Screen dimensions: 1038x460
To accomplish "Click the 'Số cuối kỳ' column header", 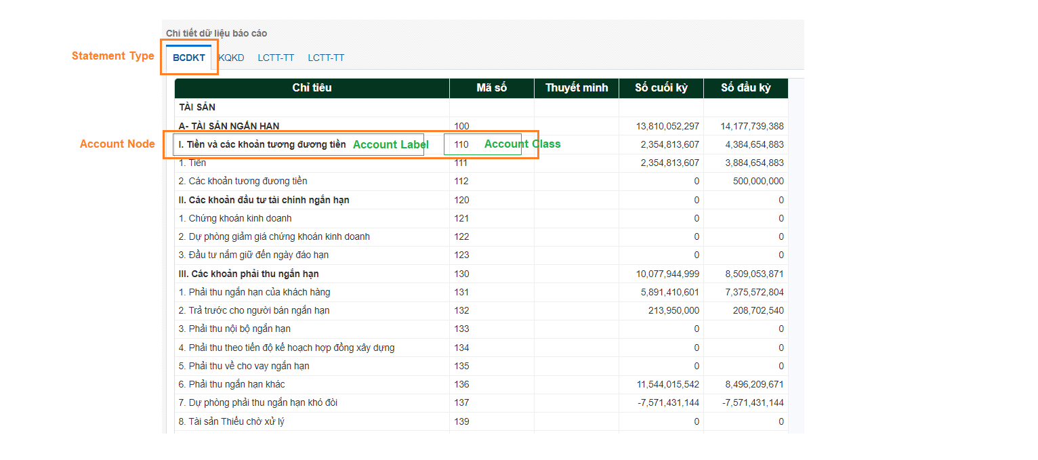I will 661,88.
